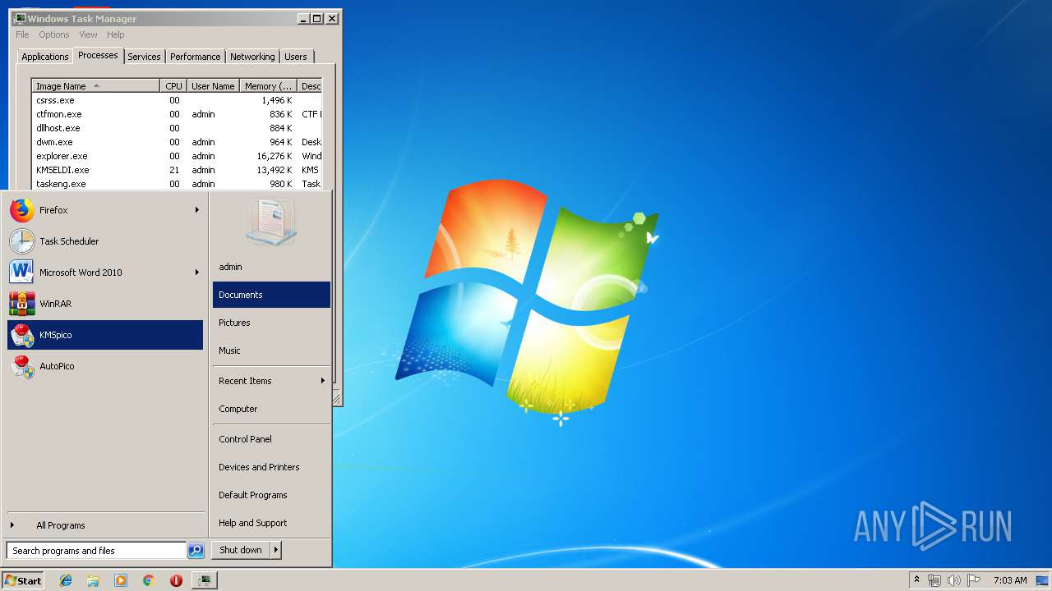Launch AutoPico from the Start menu
1052x591 pixels.
pyautogui.click(x=104, y=366)
